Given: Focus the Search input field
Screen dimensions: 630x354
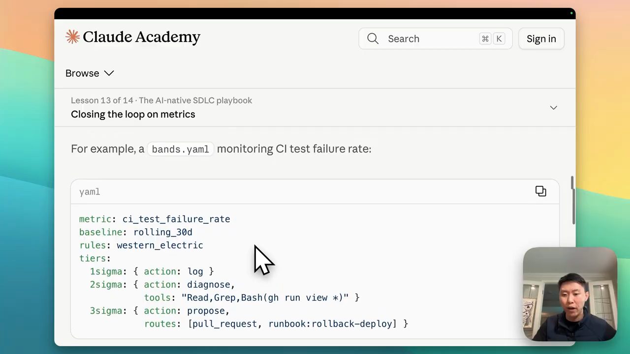Looking at the screenshot, I should (x=435, y=39).
